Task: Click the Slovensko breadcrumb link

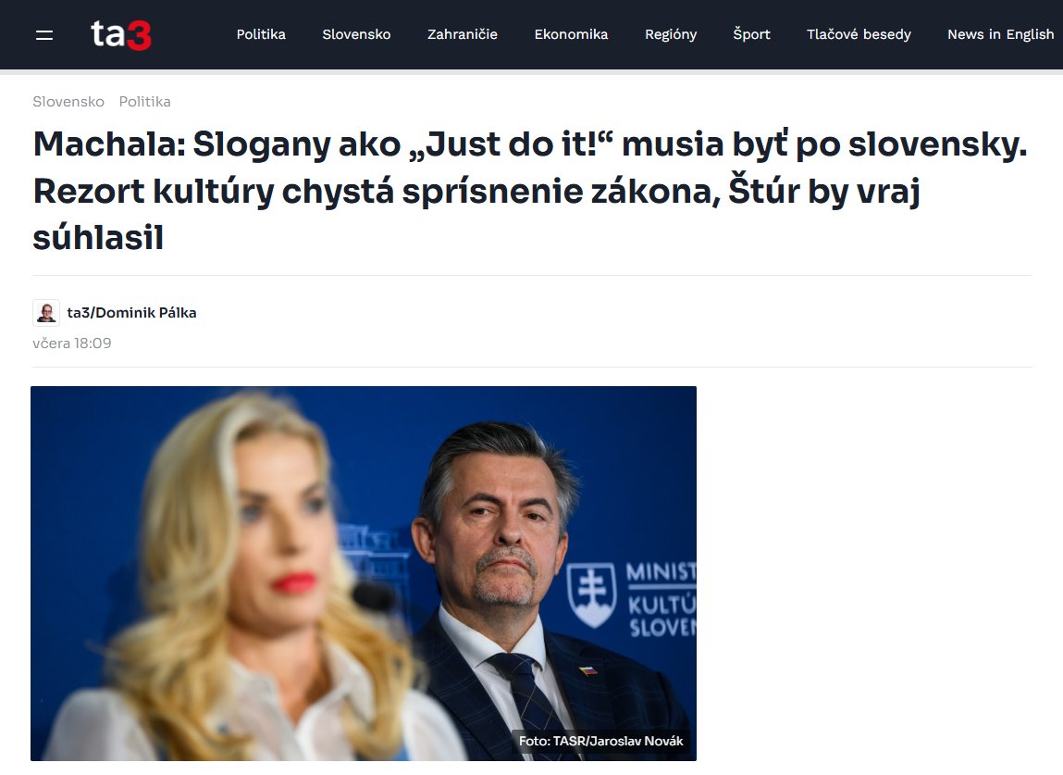Action: 68,102
